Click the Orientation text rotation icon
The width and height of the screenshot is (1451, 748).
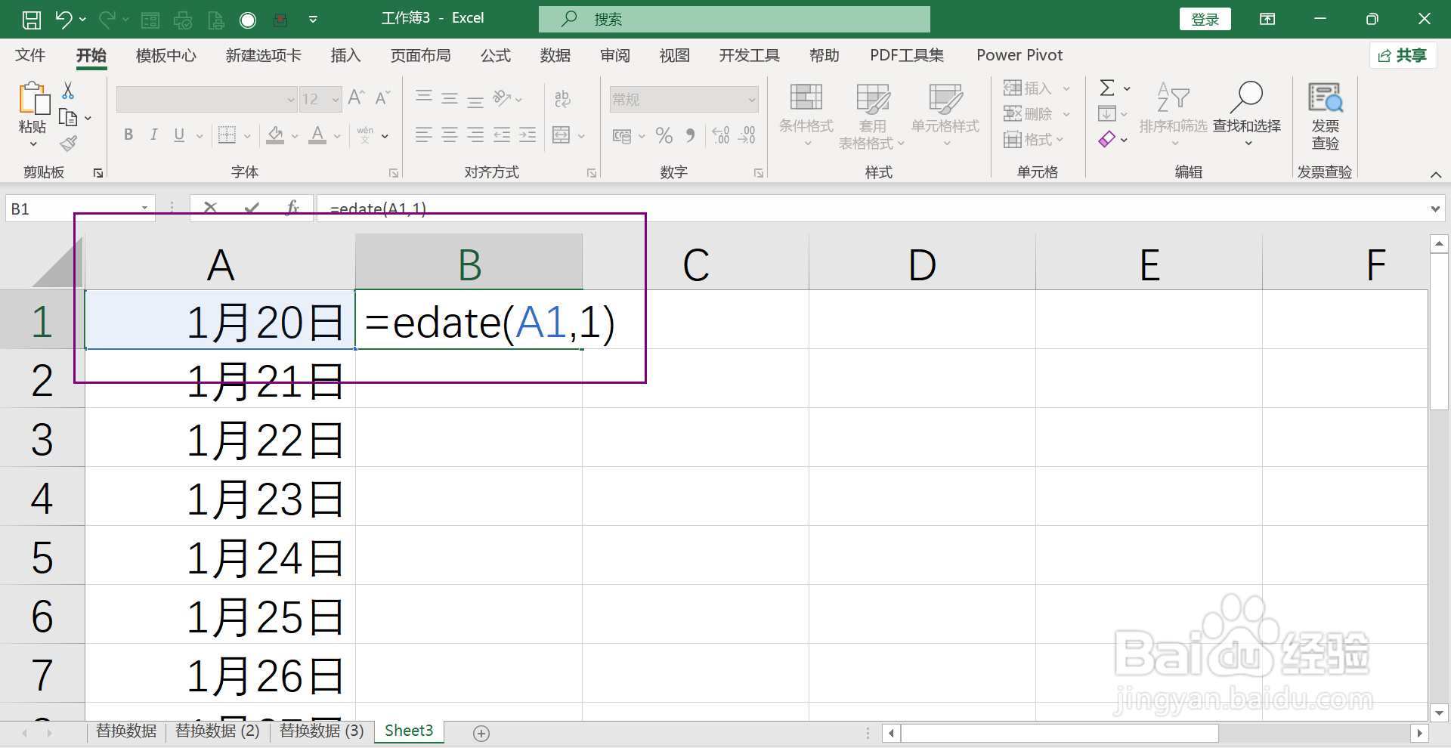click(502, 98)
